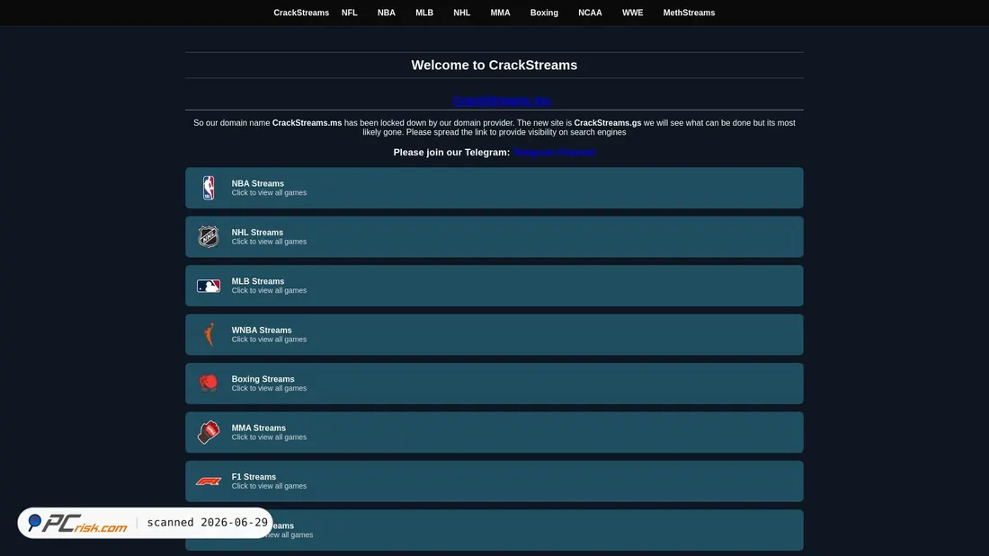Image resolution: width=989 pixels, height=556 pixels.
Task: Open the NHL Streams row
Action: point(494,236)
